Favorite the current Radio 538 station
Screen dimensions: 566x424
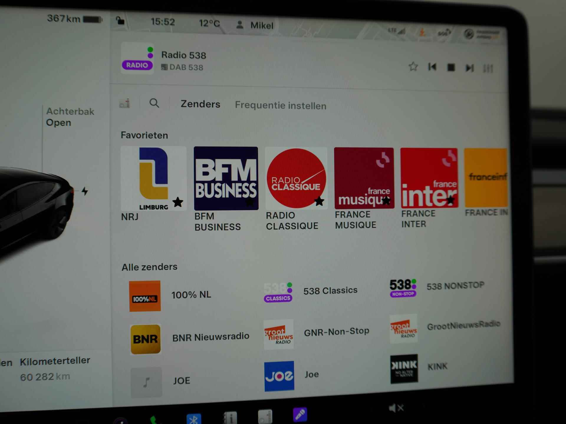[x=413, y=67]
